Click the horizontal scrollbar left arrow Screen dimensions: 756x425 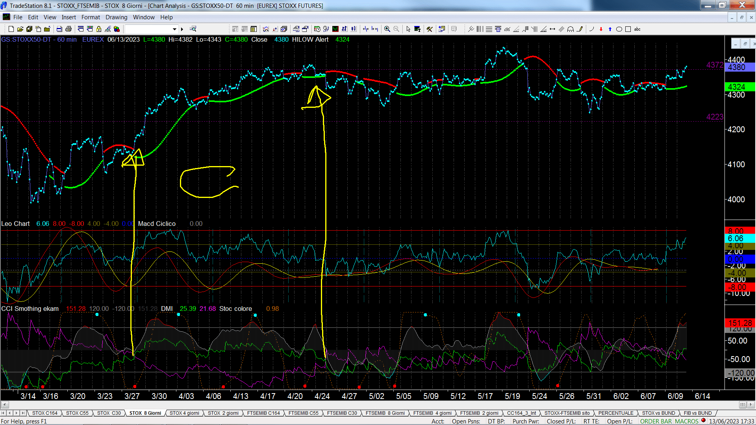5,405
